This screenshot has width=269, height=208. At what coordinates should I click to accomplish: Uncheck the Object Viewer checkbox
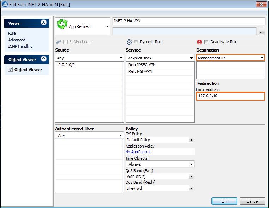(10, 70)
